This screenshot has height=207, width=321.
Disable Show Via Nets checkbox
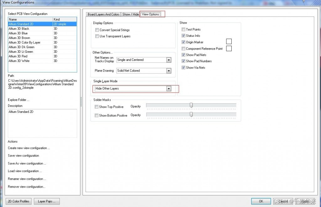(x=183, y=67)
